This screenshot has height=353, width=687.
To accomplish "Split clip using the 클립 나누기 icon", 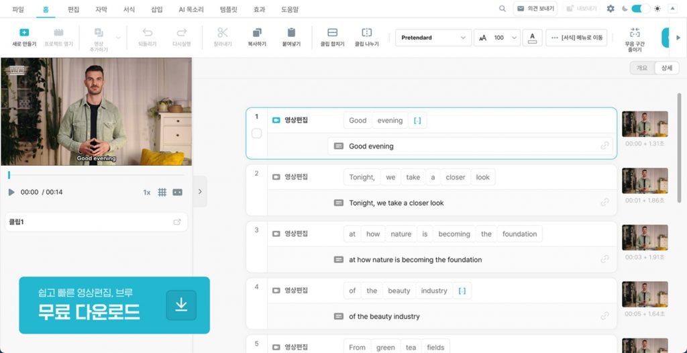I will click(366, 33).
